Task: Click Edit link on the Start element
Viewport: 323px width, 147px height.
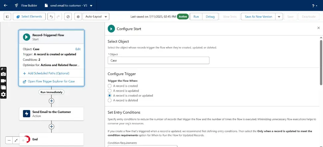Action: pyautogui.click(x=78, y=49)
